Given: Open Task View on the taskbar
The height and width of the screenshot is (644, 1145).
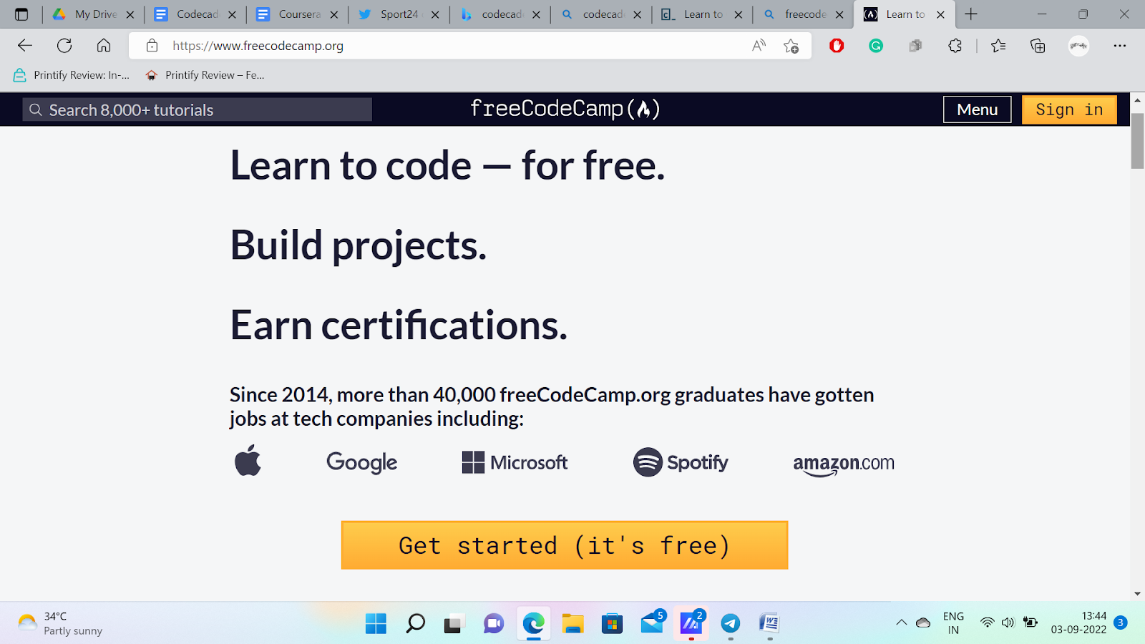Looking at the screenshot, I should [x=453, y=623].
